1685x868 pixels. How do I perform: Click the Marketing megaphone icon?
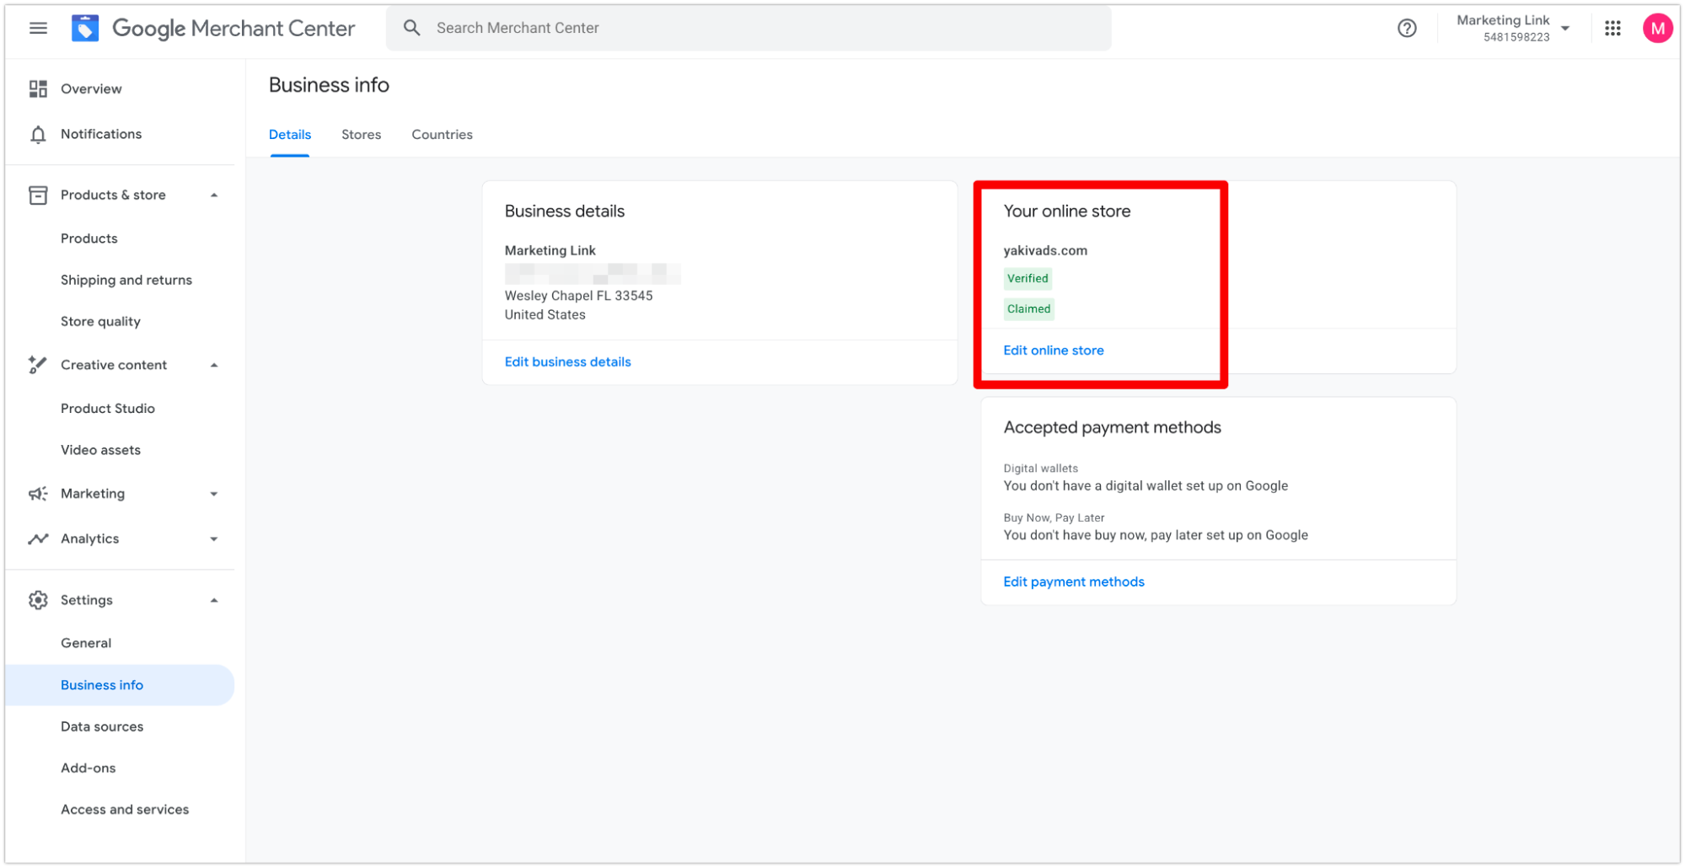[x=38, y=494]
